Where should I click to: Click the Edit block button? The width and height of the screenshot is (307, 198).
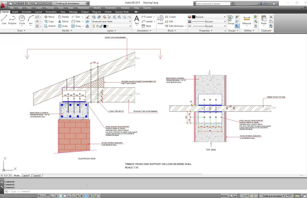[169, 21]
